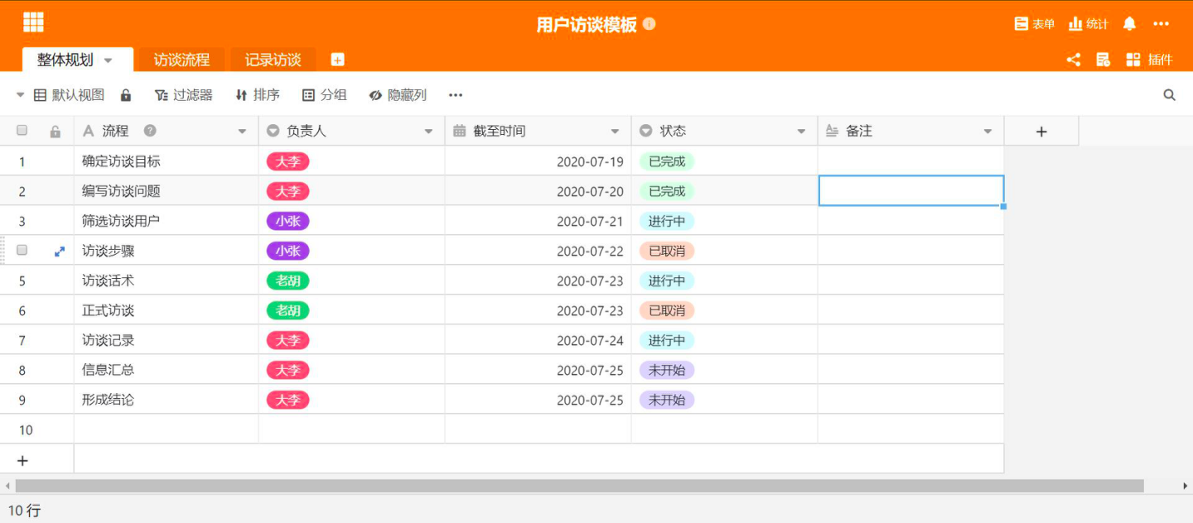Add a new sheet tab with plus icon
Screen dimensions: 1193x523
337,60
